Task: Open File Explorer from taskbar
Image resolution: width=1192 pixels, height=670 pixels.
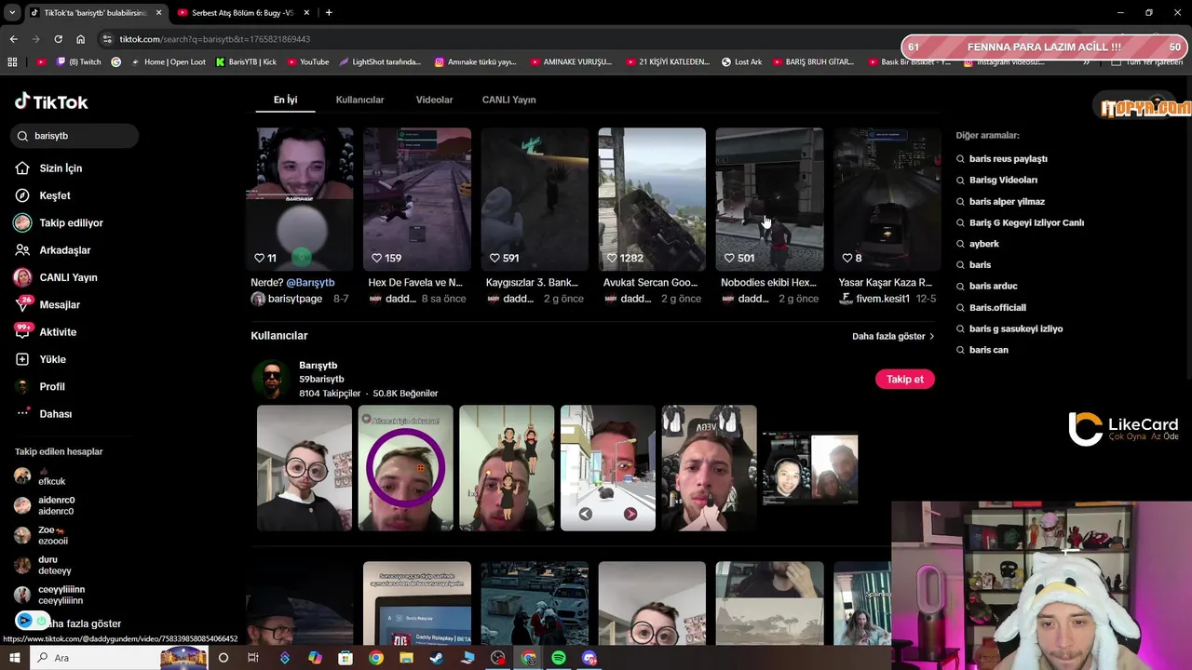Action: coord(406,658)
